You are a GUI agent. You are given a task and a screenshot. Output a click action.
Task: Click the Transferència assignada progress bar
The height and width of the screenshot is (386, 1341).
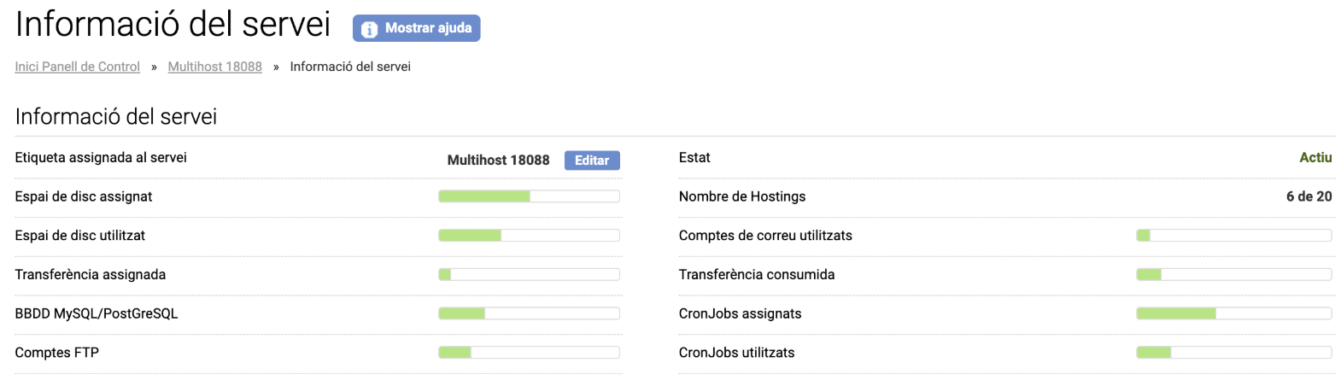529,275
